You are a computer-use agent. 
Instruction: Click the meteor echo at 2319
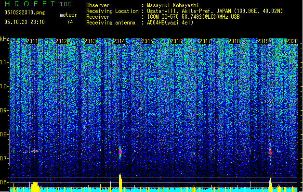271,152
